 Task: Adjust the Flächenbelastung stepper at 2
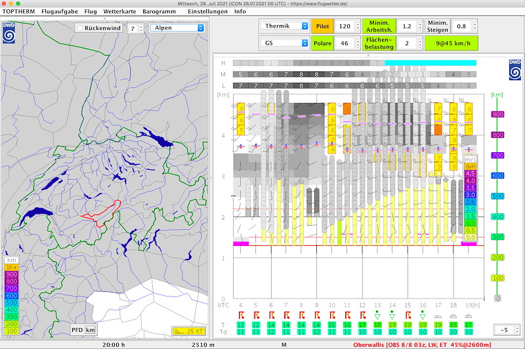pyautogui.click(x=420, y=43)
